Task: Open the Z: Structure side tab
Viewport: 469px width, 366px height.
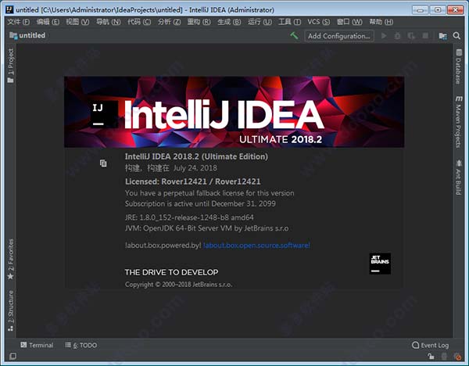Action: [10, 310]
